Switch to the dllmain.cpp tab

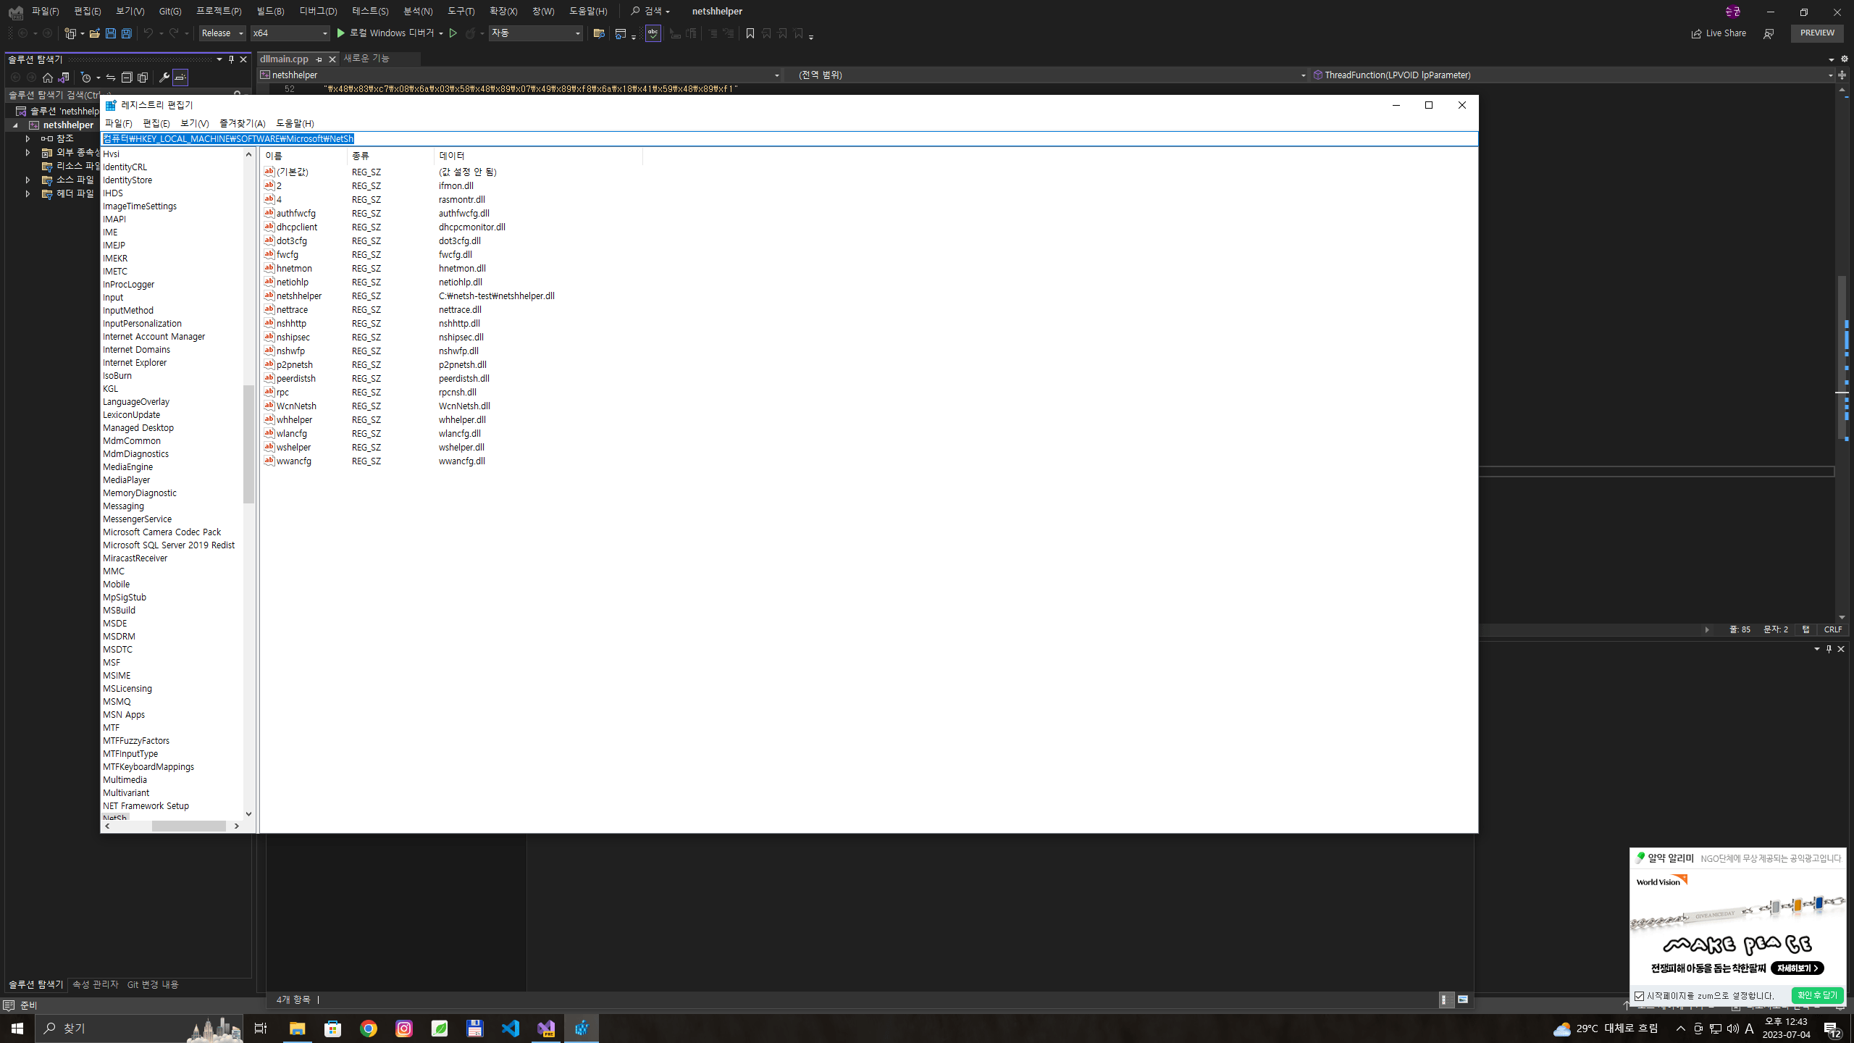tap(285, 59)
